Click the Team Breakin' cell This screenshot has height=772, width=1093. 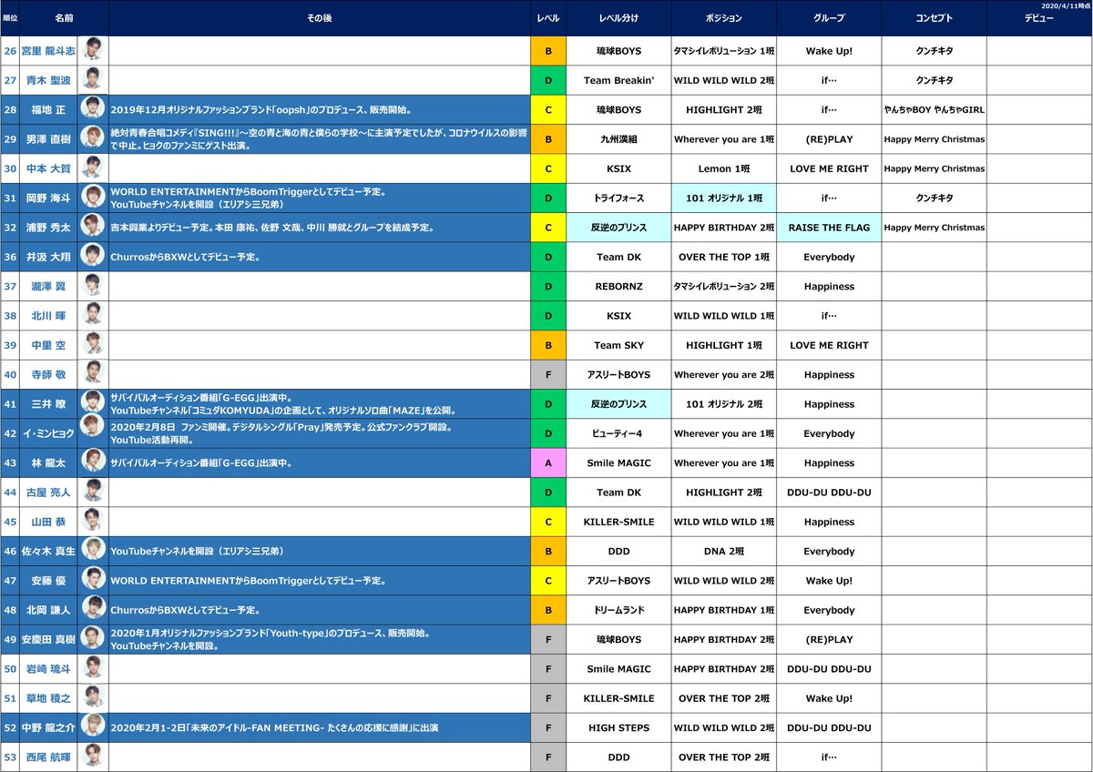[x=619, y=80]
